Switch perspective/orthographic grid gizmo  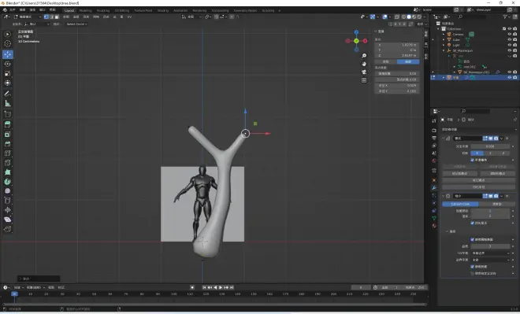(x=364, y=80)
